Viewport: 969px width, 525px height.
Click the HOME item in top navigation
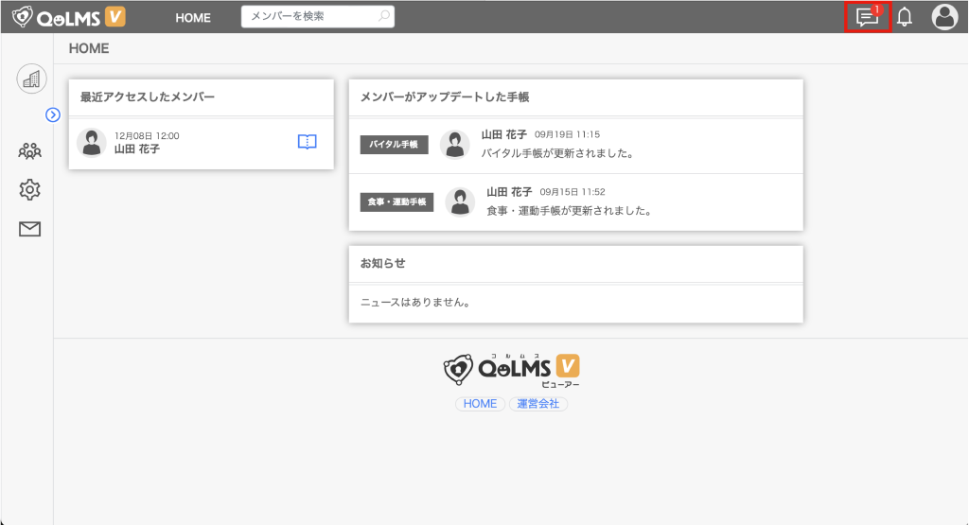[x=193, y=18]
